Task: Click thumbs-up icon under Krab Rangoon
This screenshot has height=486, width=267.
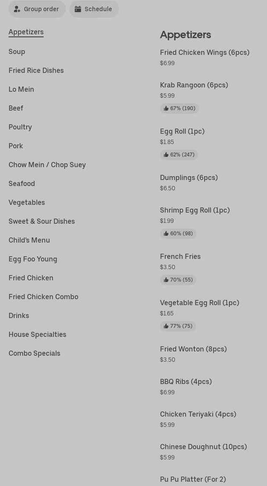Action: tap(166, 108)
